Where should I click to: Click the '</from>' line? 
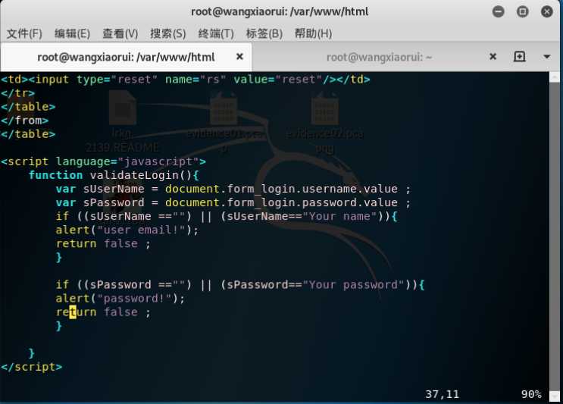25,121
